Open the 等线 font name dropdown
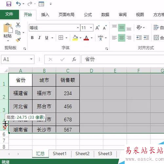This screenshot has height=164, width=164. coord(78,28)
